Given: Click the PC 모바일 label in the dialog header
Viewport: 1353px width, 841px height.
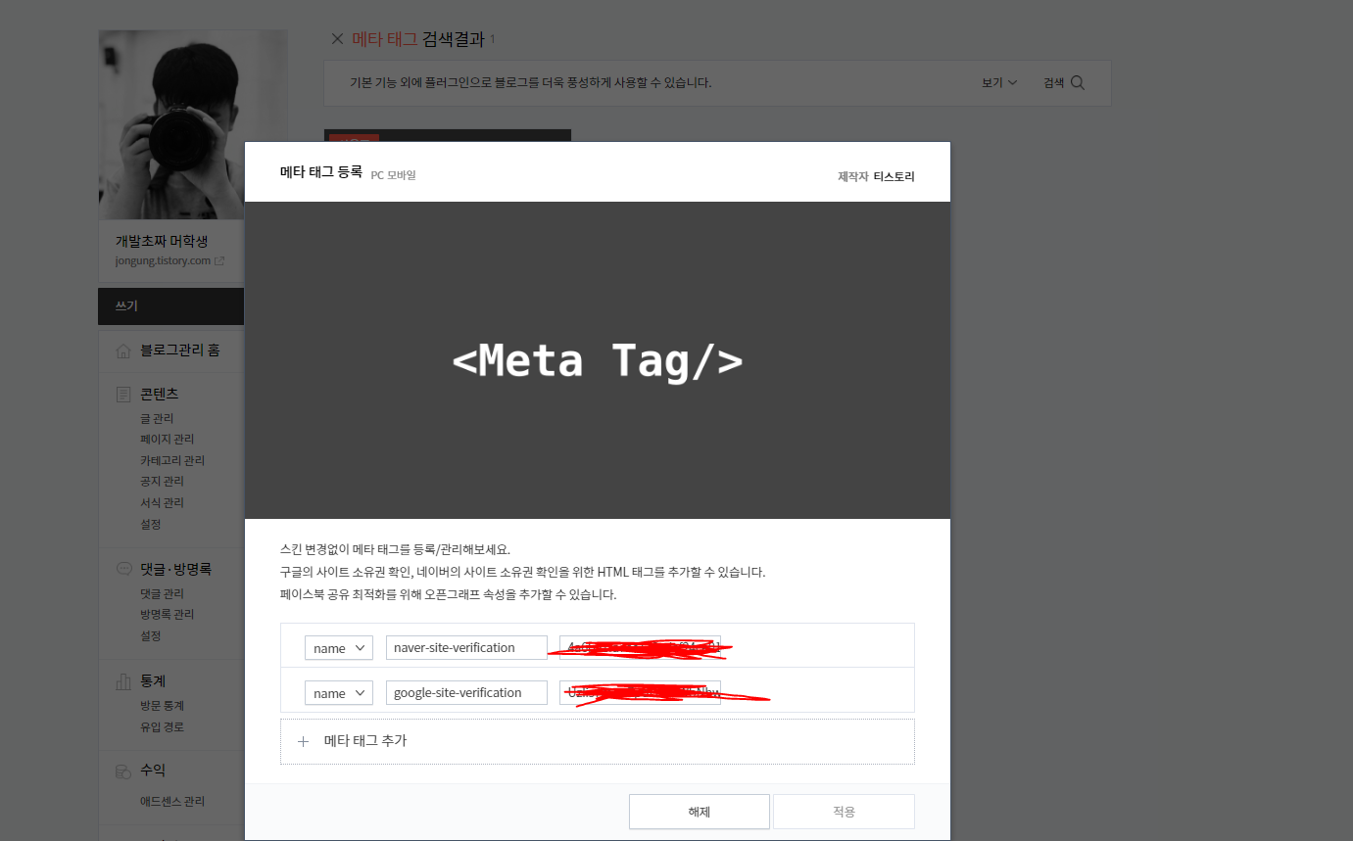Looking at the screenshot, I should point(394,174).
